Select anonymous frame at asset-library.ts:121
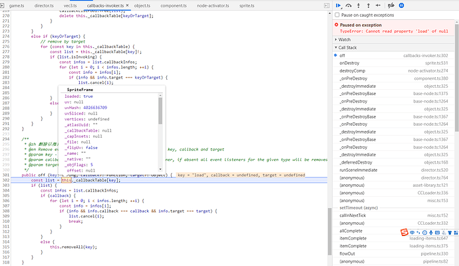 [x=394, y=186]
